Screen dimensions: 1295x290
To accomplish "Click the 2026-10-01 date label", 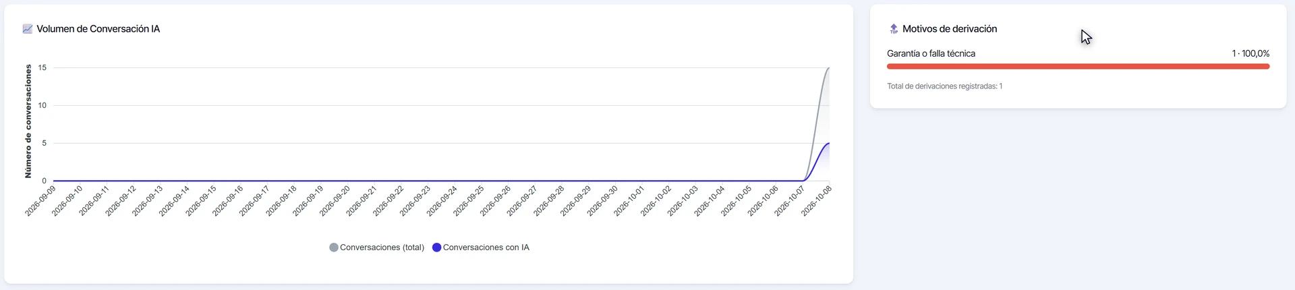I will click(x=629, y=201).
